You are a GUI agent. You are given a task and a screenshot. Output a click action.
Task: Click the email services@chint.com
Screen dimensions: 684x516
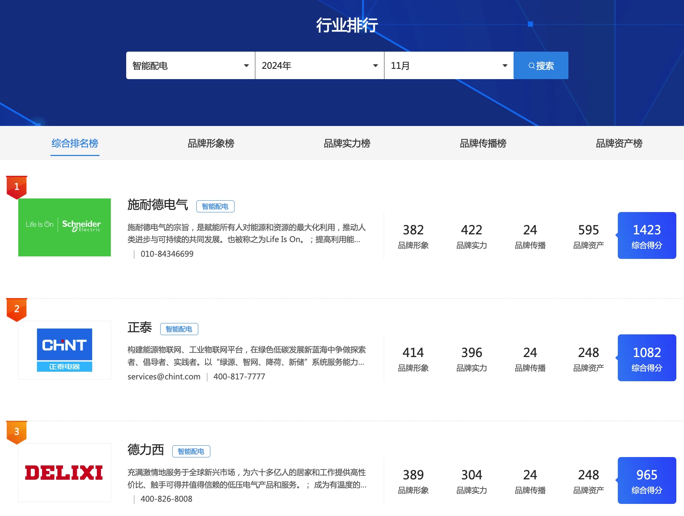[164, 376]
